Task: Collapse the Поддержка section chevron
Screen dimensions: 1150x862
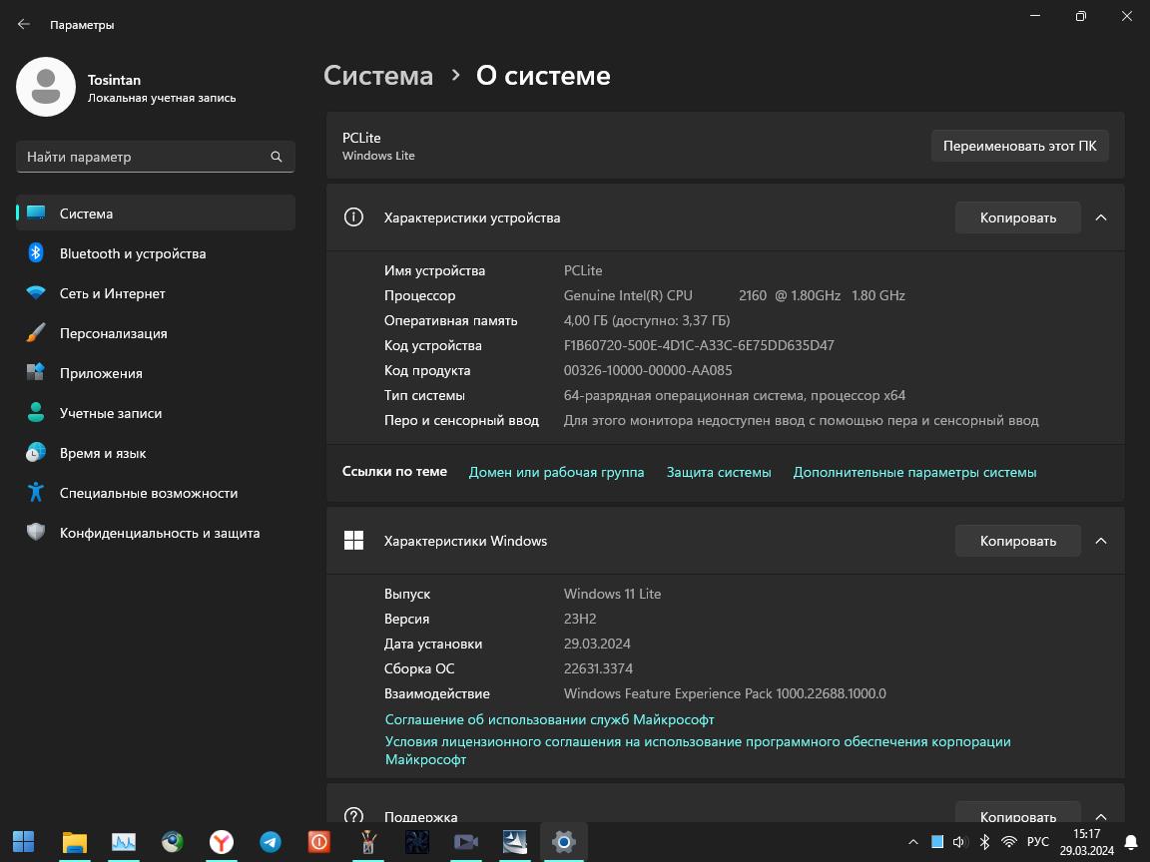Action: click(1101, 816)
